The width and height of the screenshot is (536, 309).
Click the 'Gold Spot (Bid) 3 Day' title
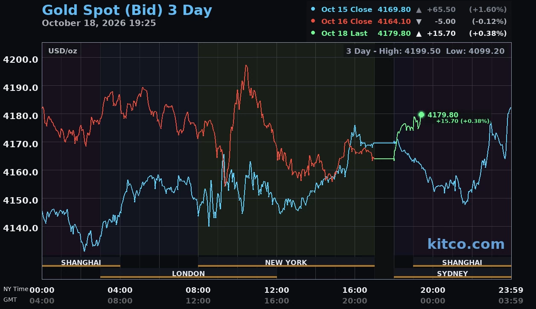(x=127, y=10)
